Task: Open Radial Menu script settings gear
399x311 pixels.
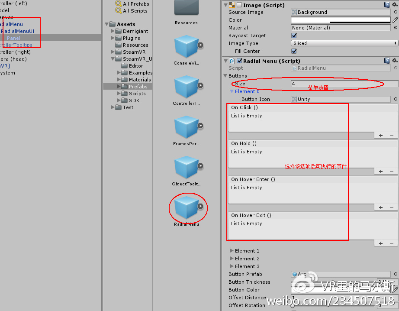Action: (x=395, y=60)
